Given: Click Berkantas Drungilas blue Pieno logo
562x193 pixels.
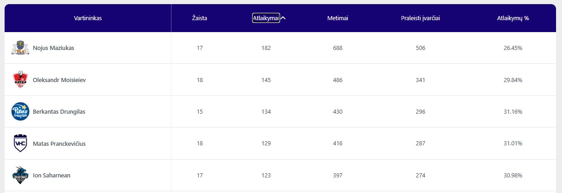Looking at the screenshot, I should [20, 111].
